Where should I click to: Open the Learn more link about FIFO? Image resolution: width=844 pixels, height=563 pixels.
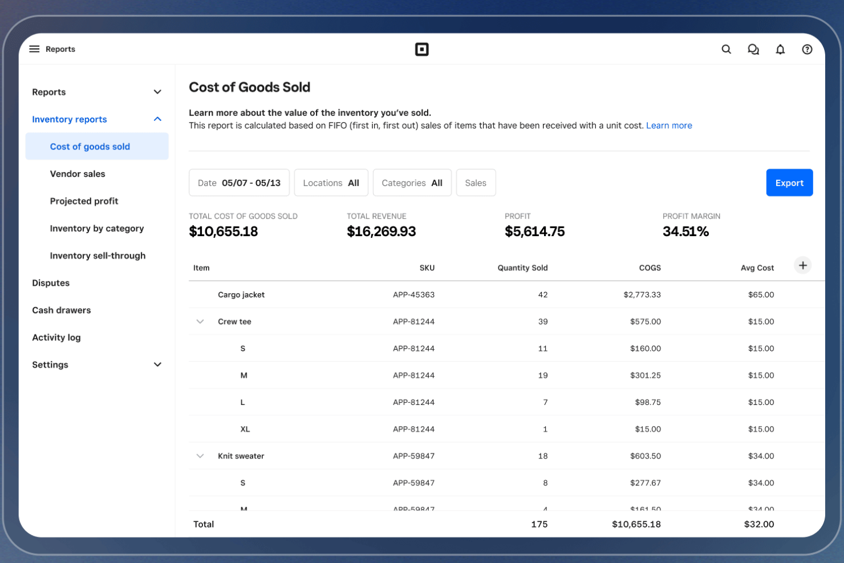point(669,125)
